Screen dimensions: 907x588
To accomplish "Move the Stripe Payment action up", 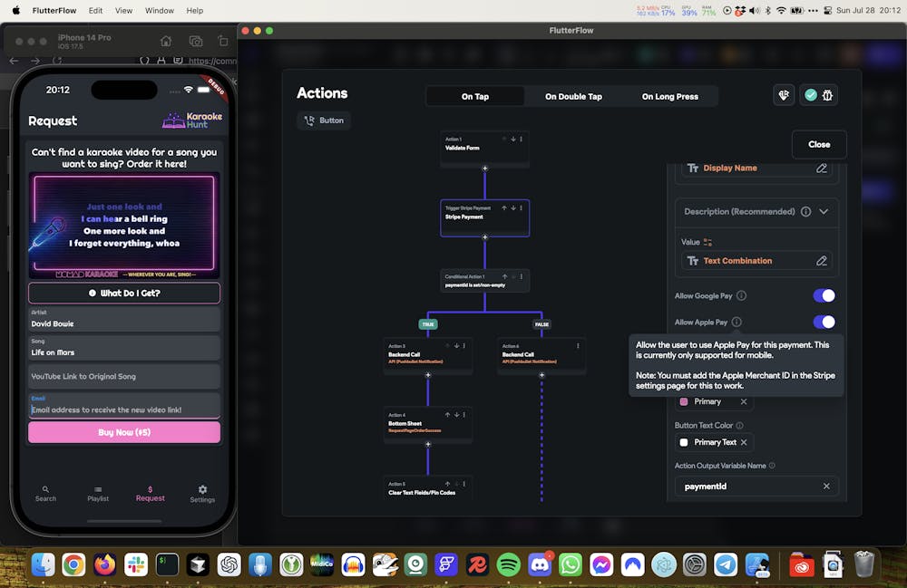I will pos(504,208).
